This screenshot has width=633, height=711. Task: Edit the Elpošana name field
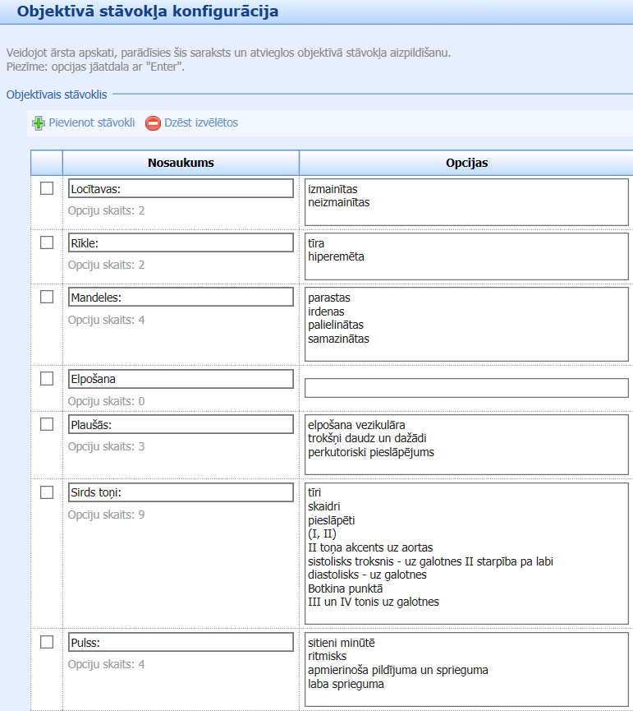point(181,379)
